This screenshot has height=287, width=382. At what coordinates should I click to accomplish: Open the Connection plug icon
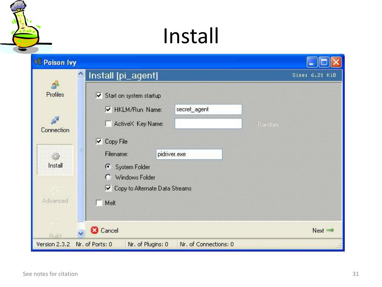pyautogui.click(x=55, y=120)
